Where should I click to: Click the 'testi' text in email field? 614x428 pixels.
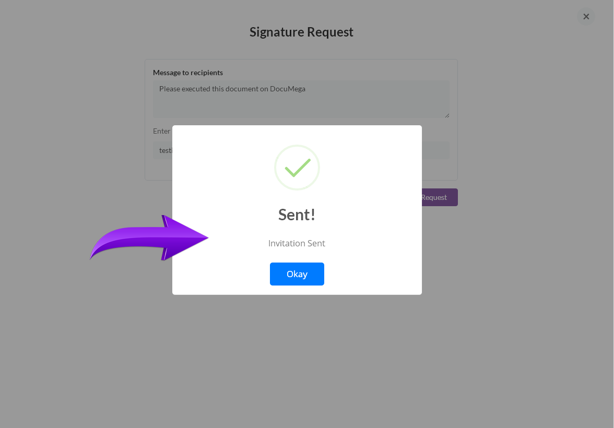pos(166,150)
